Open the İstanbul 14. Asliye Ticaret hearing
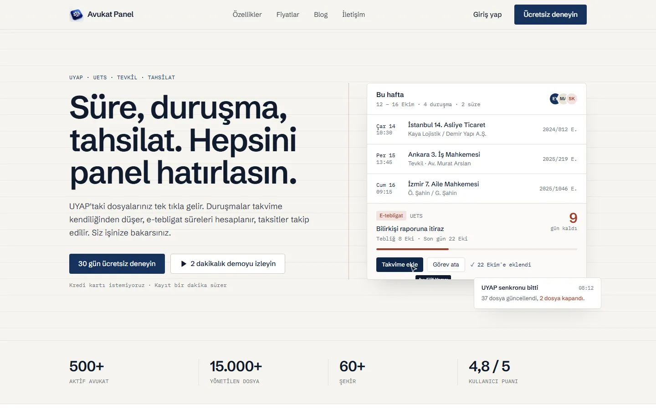The height and width of the screenshot is (410, 656). (x=477, y=129)
